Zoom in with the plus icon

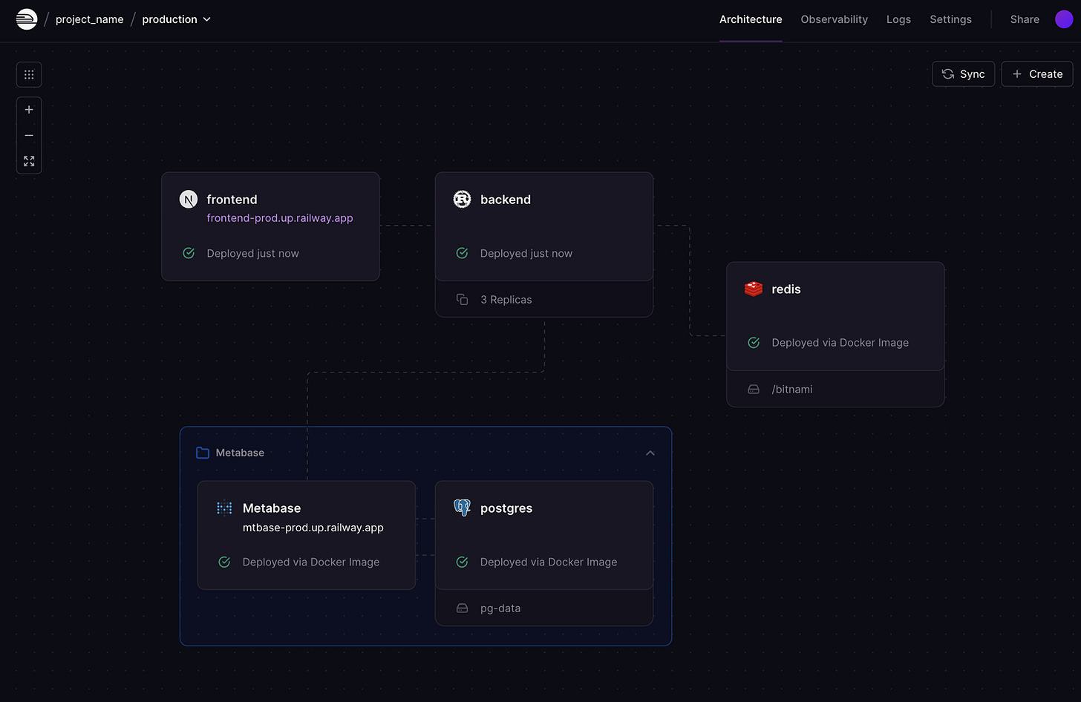(29, 110)
